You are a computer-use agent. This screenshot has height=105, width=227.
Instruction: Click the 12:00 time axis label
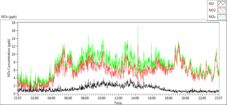point(118,98)
